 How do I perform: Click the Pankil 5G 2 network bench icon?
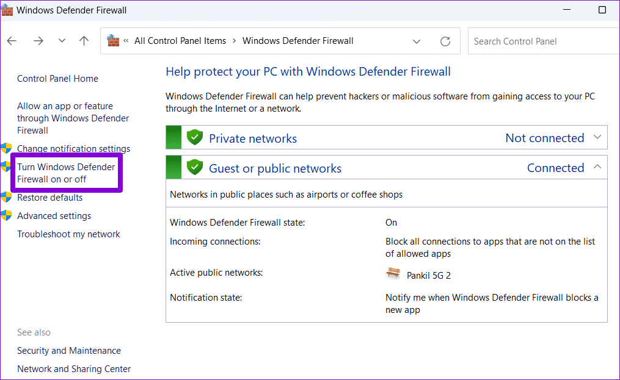393,274
